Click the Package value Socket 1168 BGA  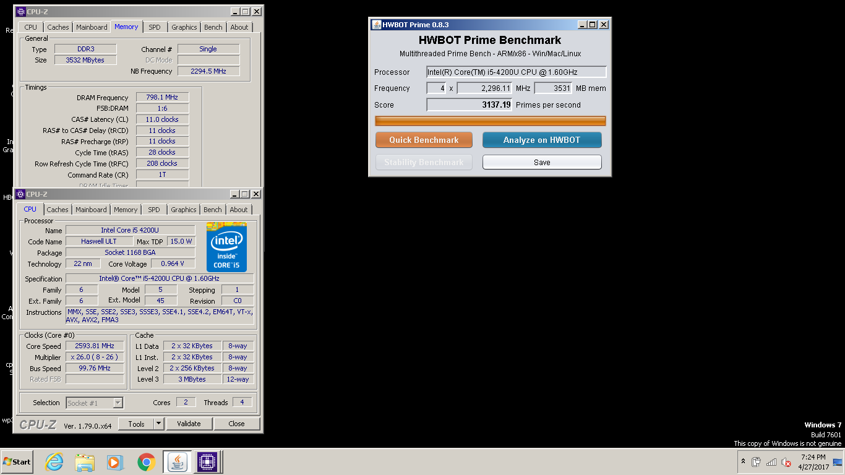[x=130, y=252]
